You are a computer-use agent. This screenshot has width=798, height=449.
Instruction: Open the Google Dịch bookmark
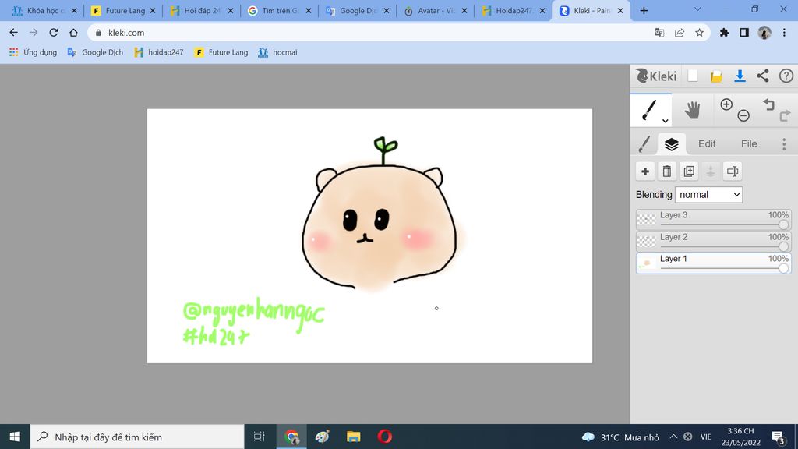[95, 52]
